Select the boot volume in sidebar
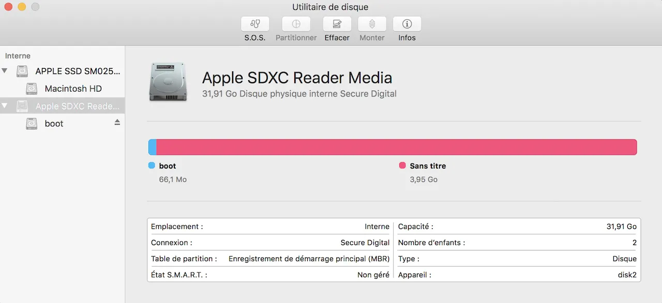The image size is (662, 303). 54,124
